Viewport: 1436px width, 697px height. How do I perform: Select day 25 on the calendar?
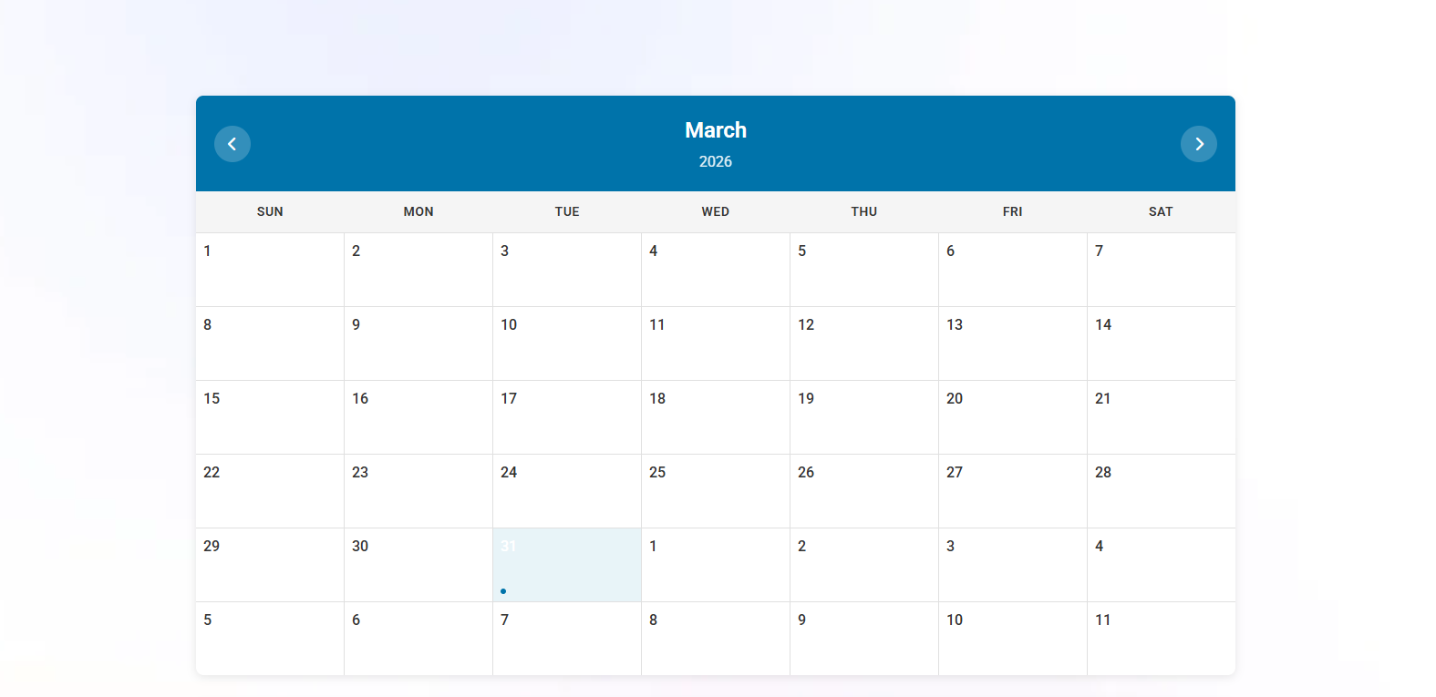tap(716, 491)
